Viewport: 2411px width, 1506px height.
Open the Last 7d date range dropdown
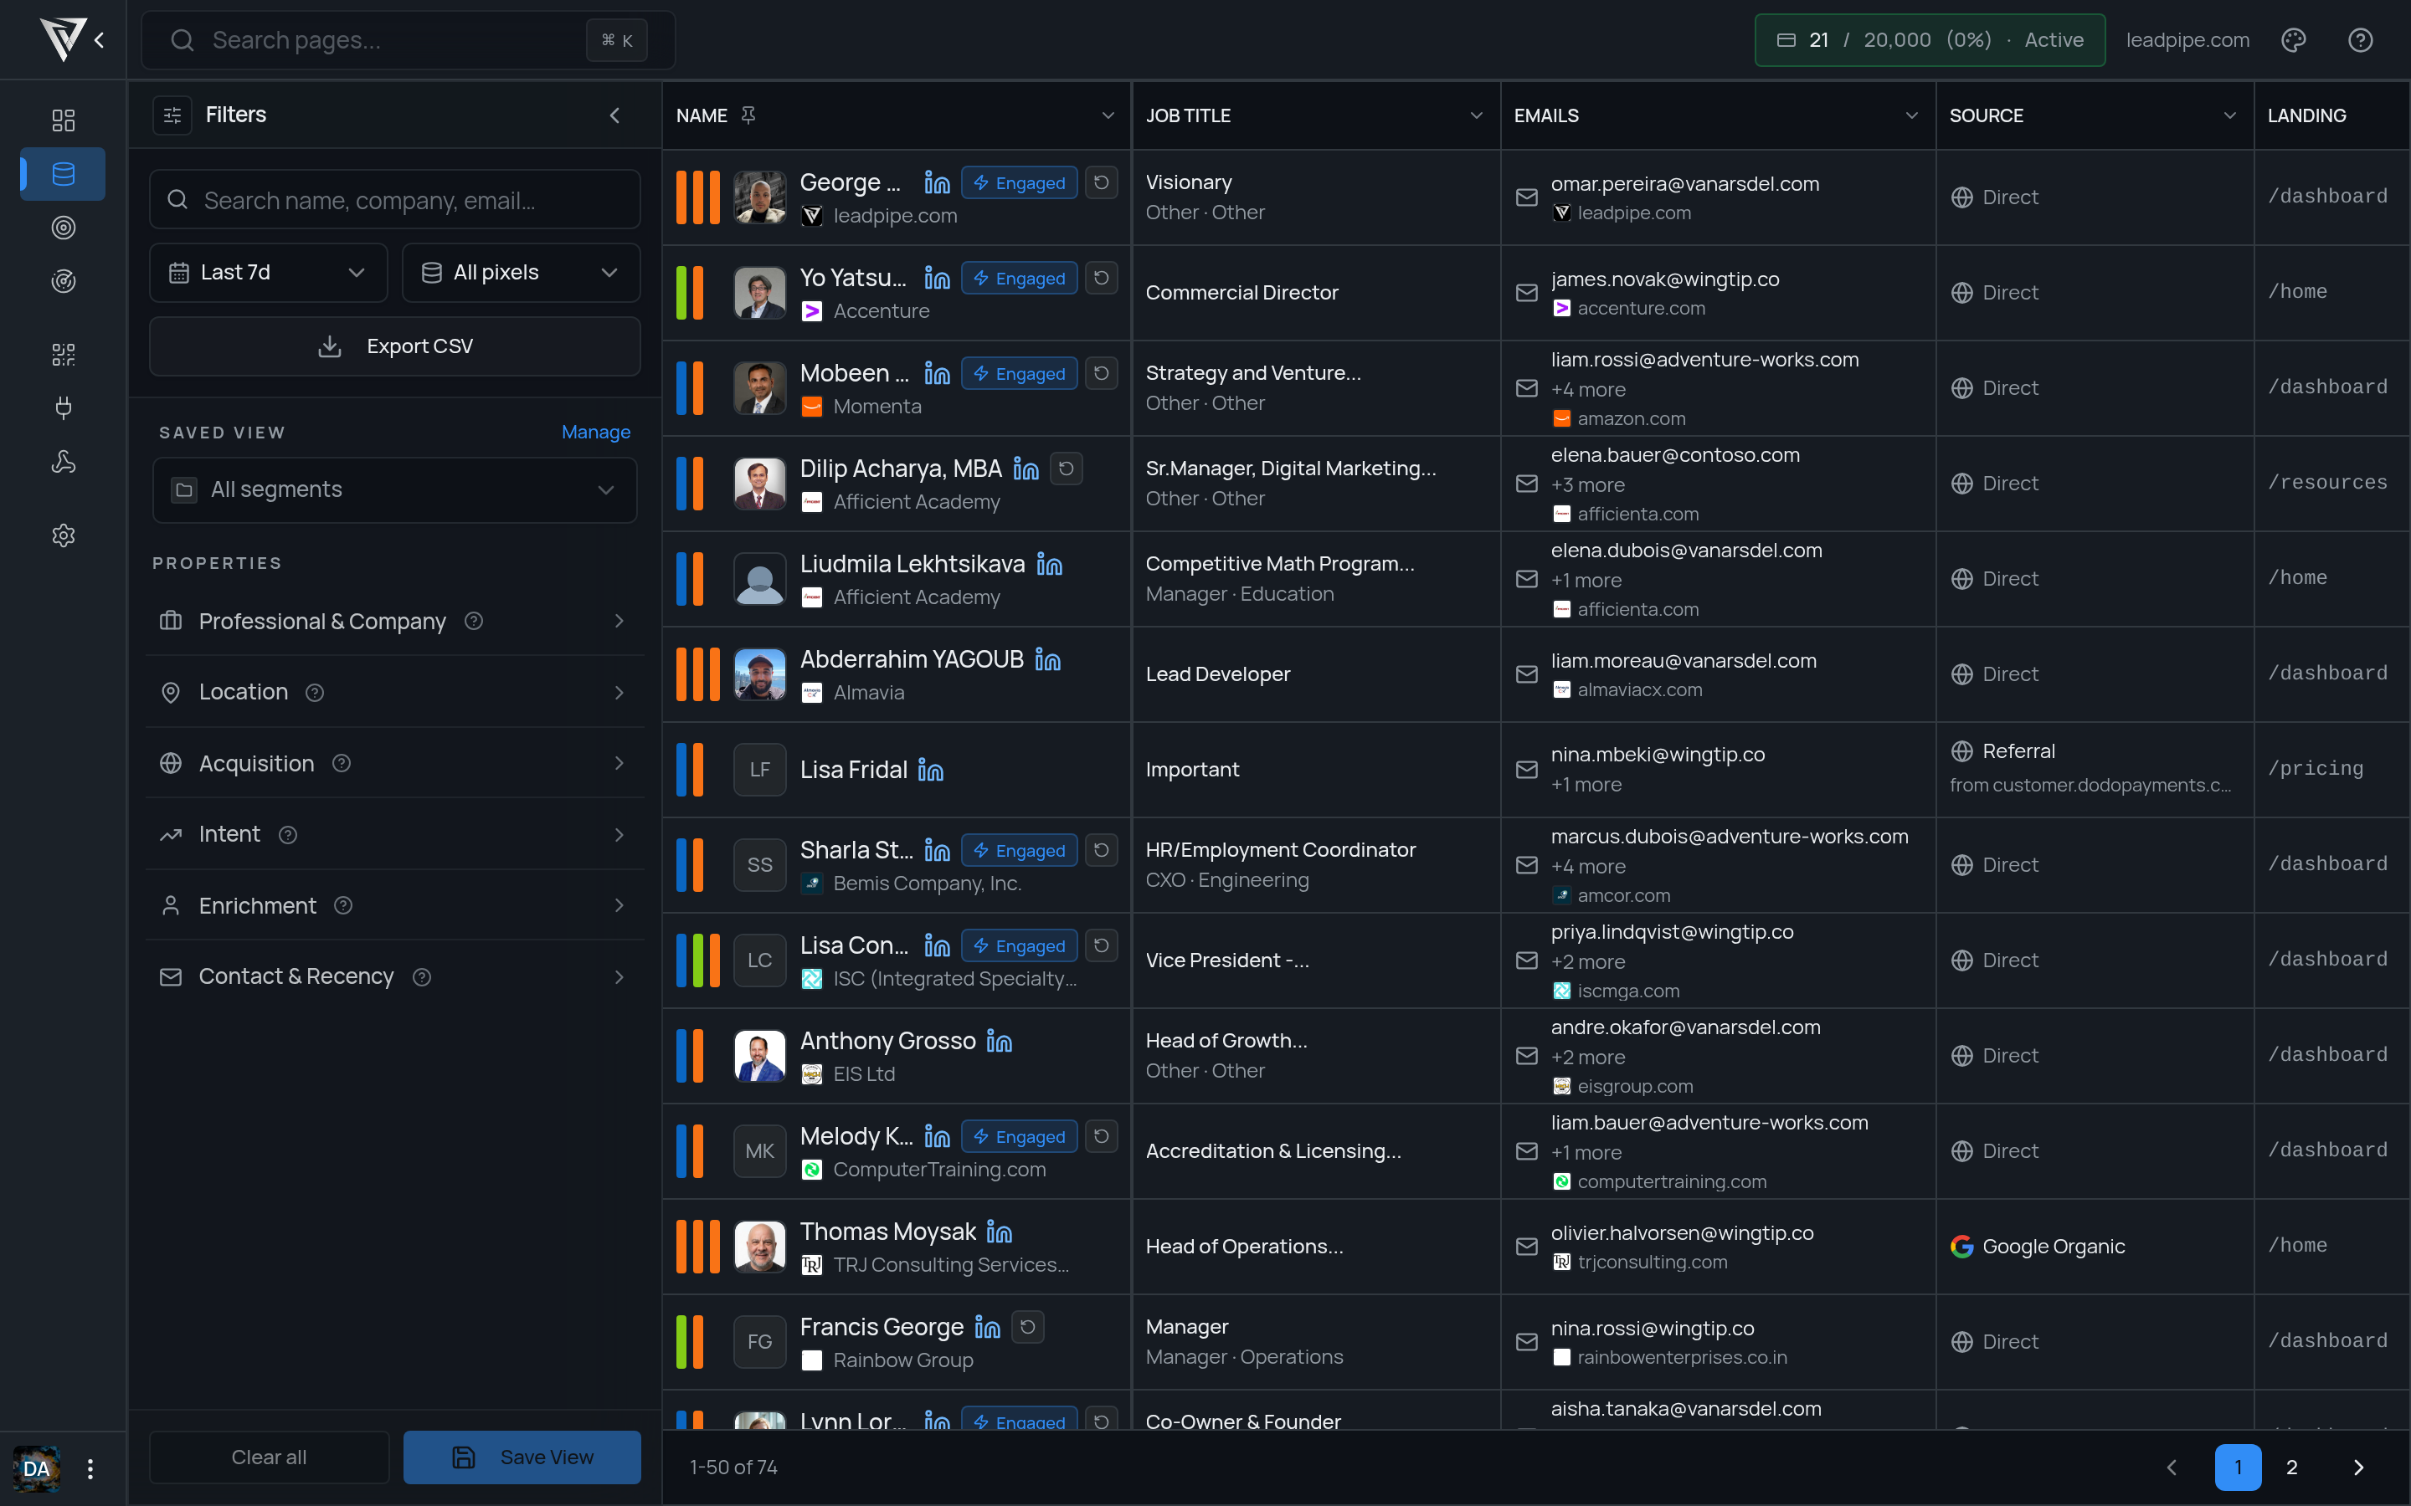point(268,273)
